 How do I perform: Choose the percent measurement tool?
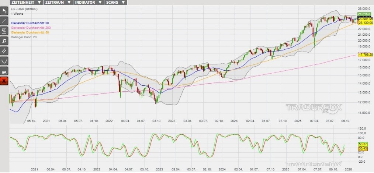pyautogui.click(x=4, y=31)
